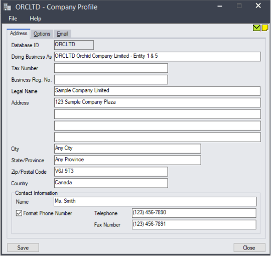Minimize the Company Profile window
This screenshot has height=257, width=273.
coord(220,6)
